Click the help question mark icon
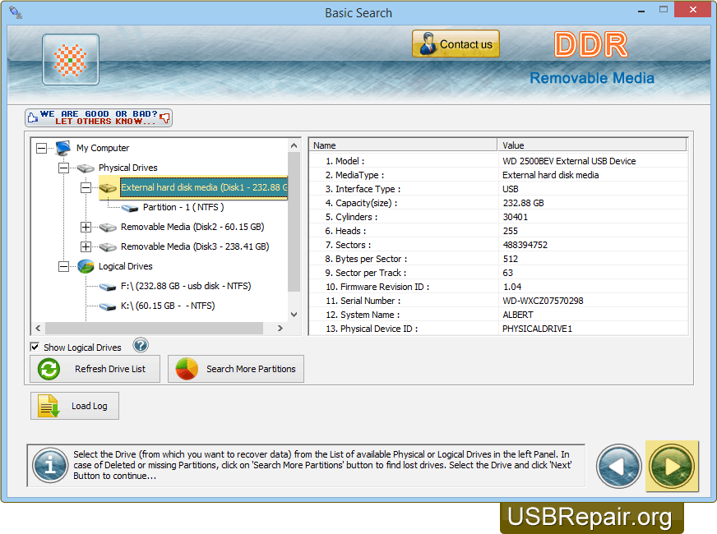 coord(140,345)
